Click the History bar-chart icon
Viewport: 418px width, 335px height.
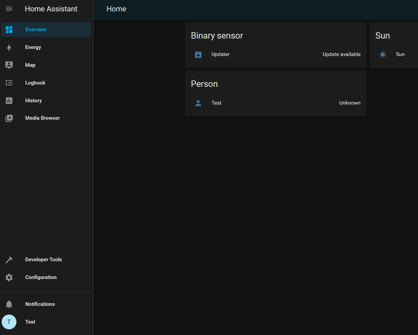(9, 100)
